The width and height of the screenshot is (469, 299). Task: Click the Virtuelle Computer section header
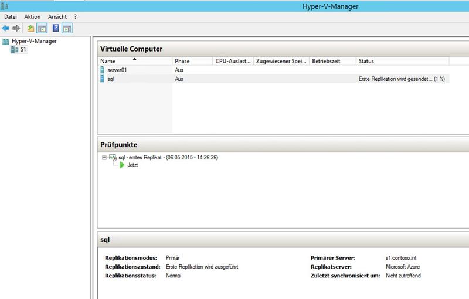(131, 49)
